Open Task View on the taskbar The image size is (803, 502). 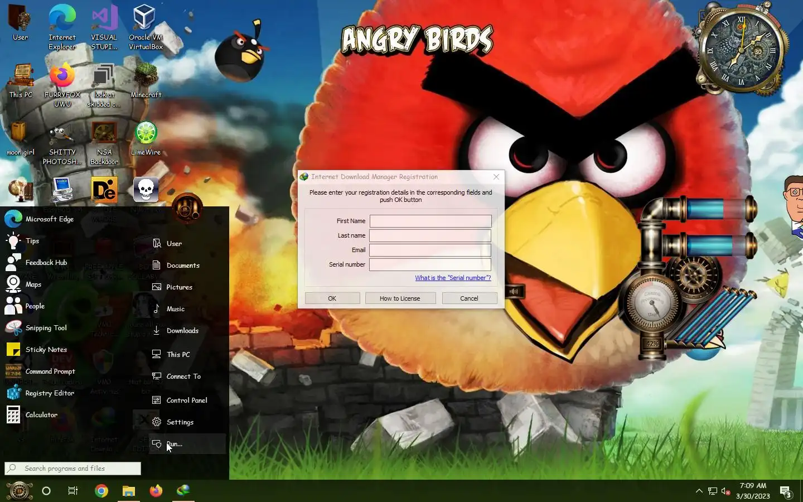coord(73,491)
